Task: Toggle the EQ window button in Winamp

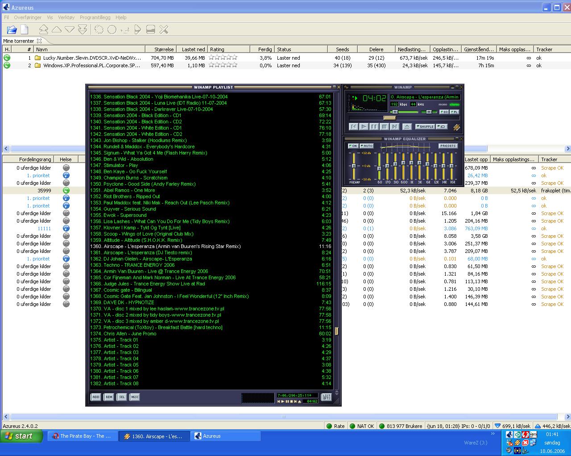Action: [444, 112]
